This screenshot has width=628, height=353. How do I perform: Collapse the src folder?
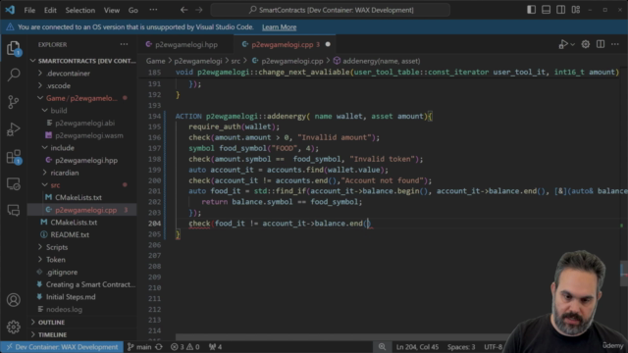tap(55, 185)
